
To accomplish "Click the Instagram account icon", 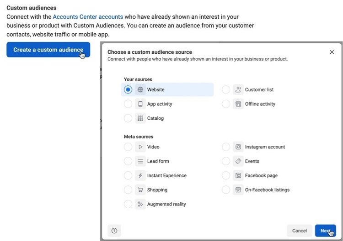I will tap(238, 147).
